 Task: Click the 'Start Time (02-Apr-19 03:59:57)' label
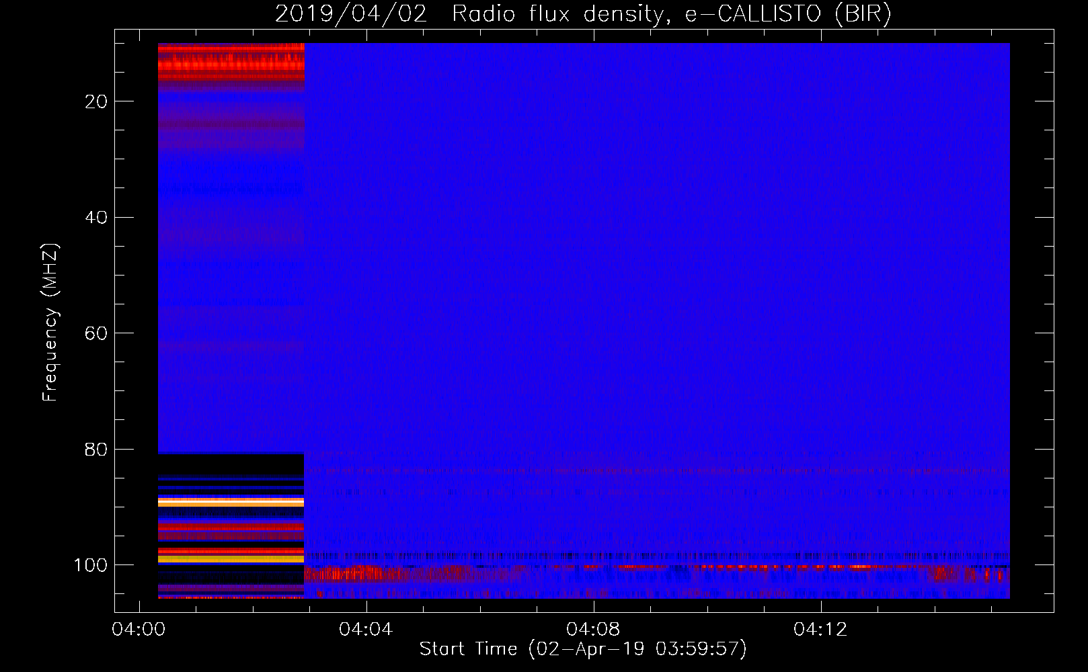[583, 649]
